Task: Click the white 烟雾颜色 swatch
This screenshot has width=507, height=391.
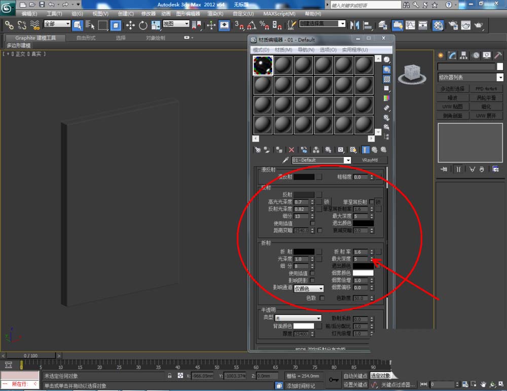Action: coord(363,273)
